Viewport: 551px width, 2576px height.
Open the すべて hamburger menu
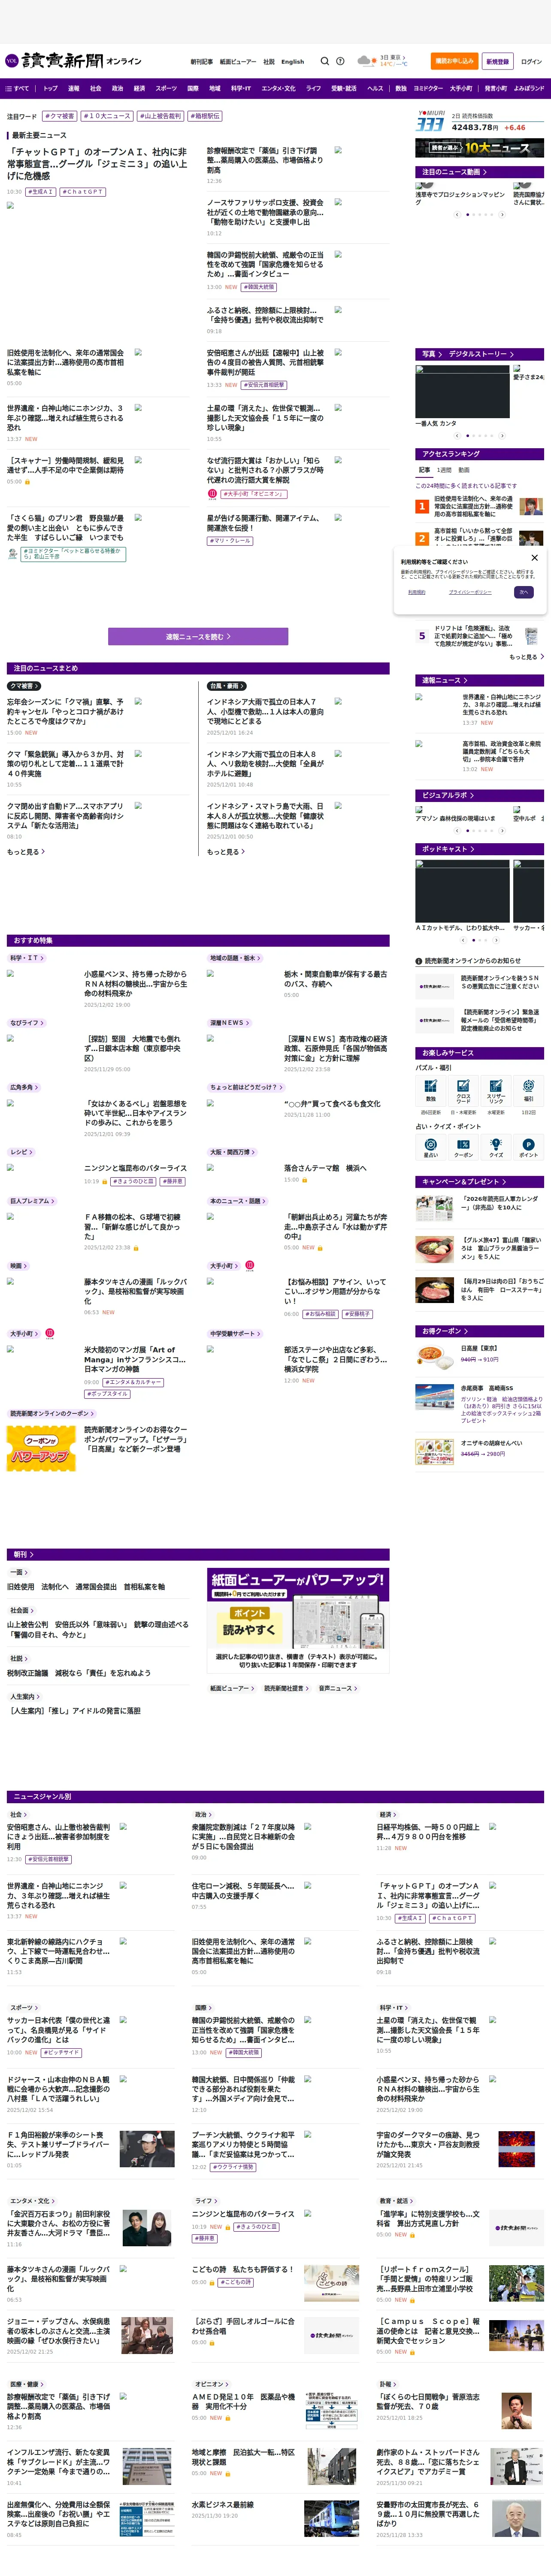[x=17, y=88]
